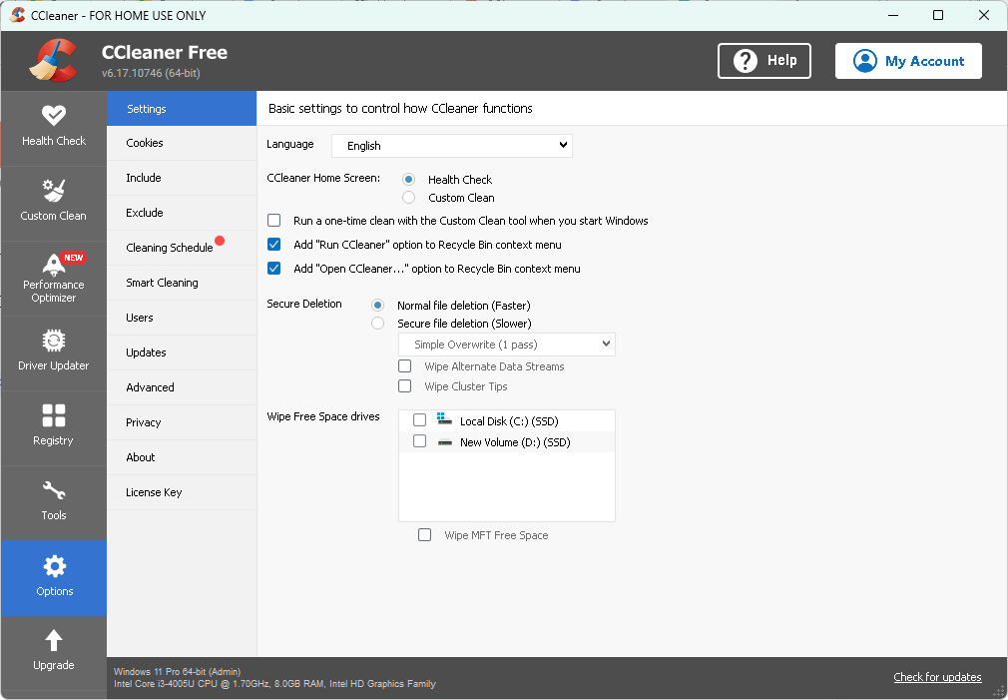The width and height of the screenshot is (1008, 700).
Task: Open the Tools wrench icon
Action: [54, 491]
